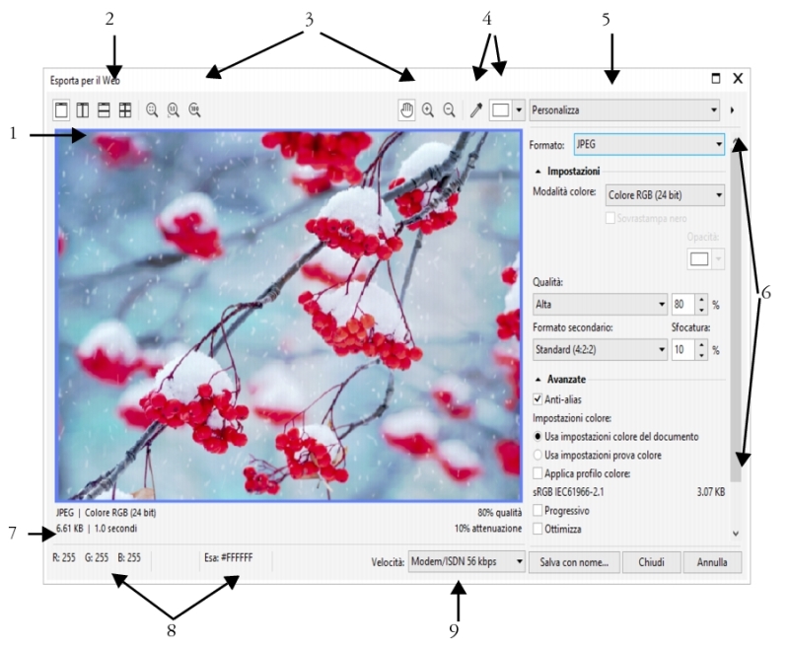Pick the eyedropper color sampler tool
This screenshot has height=647, width=789.
pos(476,110)
